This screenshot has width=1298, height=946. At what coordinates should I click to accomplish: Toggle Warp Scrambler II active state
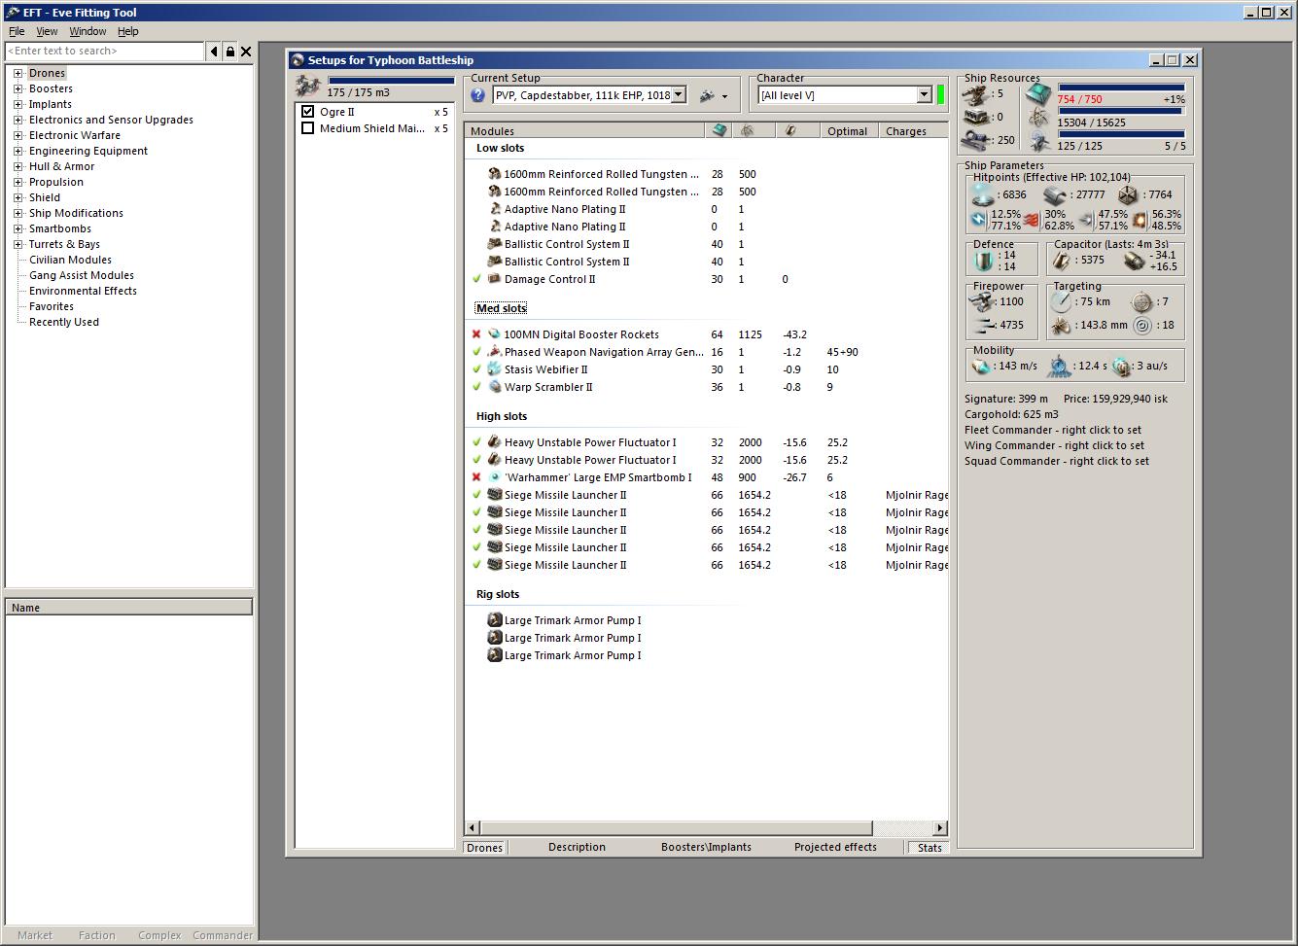point(476,387)
